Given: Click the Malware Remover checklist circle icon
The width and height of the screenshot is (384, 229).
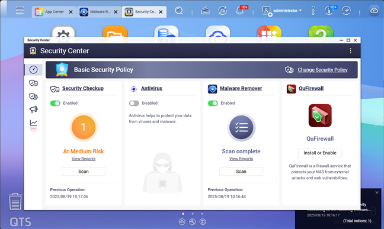Looking at the screenshot, I should click(x=241, y=127).
